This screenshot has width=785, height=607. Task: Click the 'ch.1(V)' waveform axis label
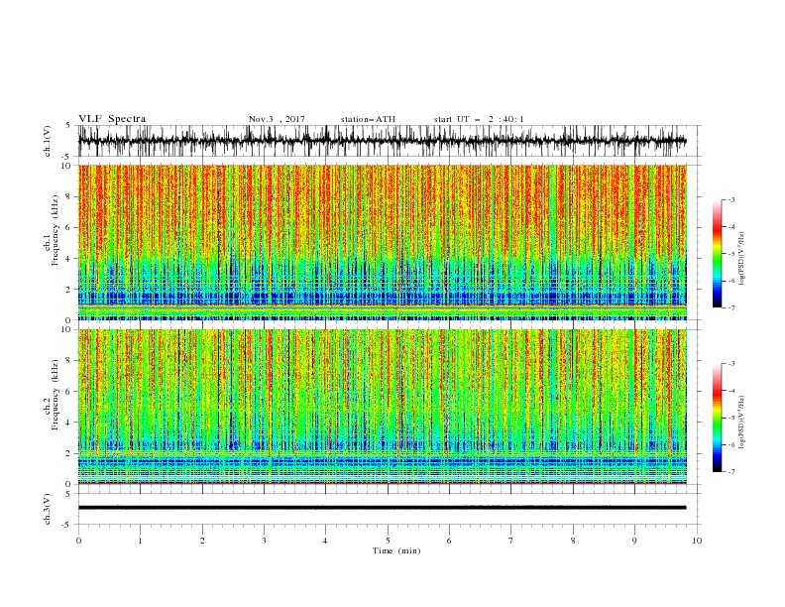tap(48, 141)
